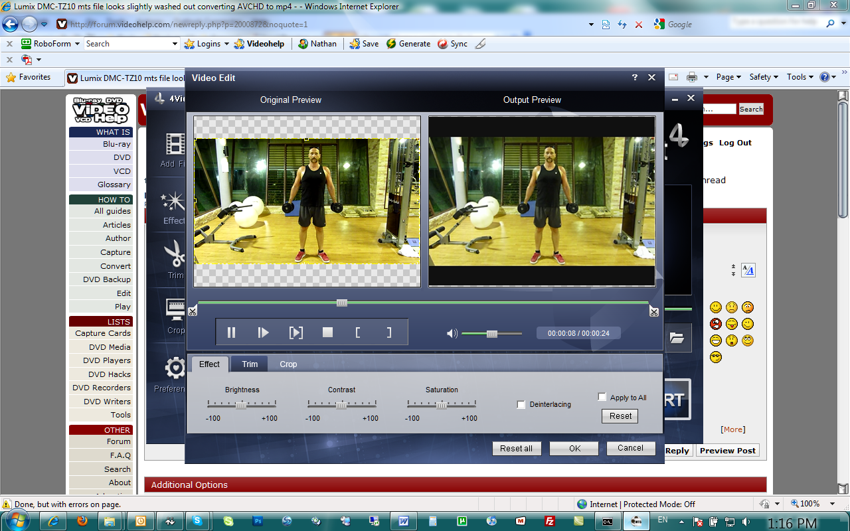Click the Windows Start orb
Viewport: 850px width, 531px height.
pos(16,521)
